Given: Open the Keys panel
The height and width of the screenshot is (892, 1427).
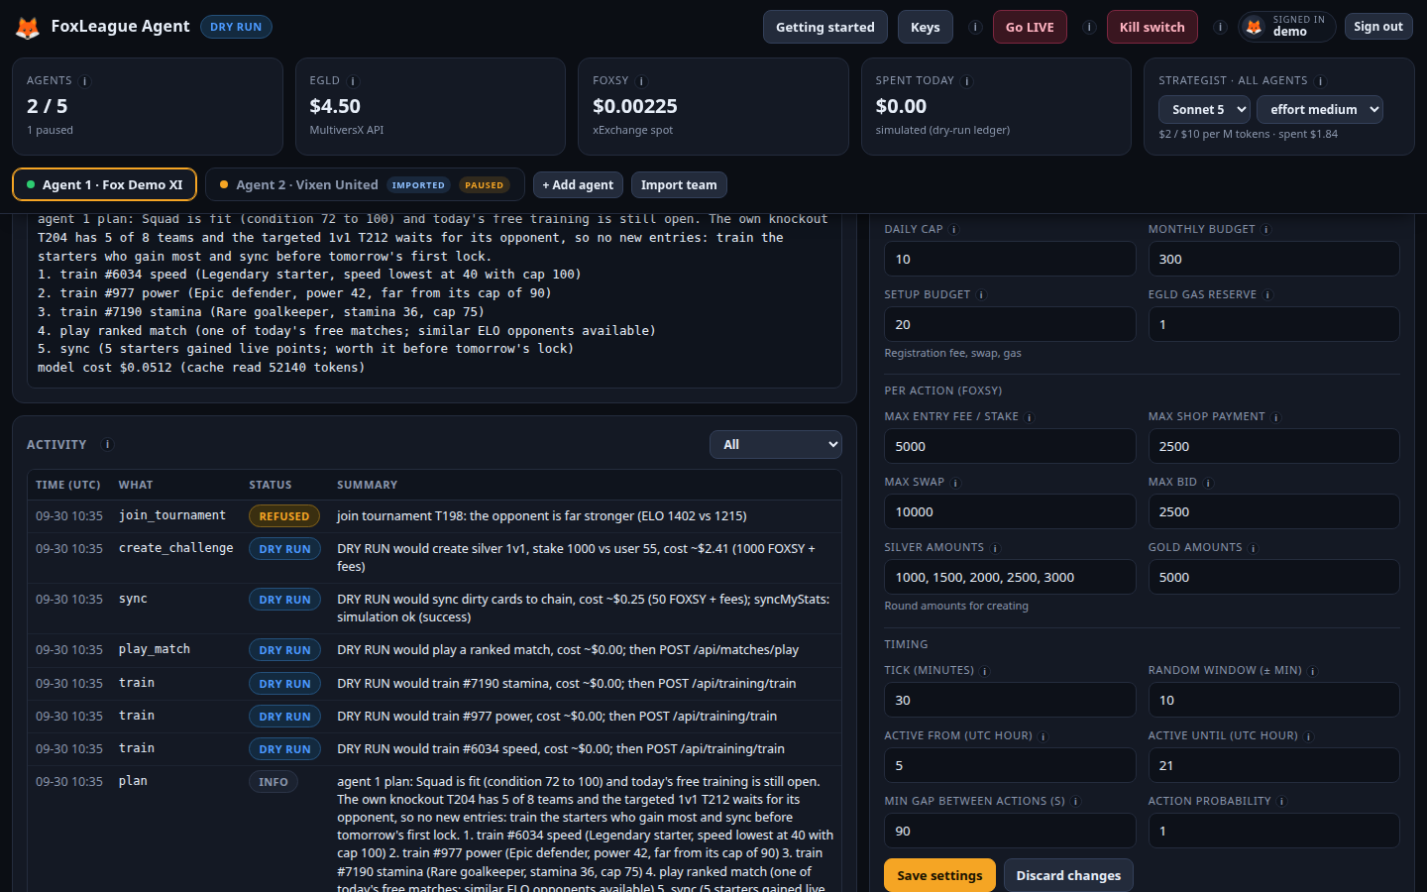Looking at the screenshot, I should pyautogui.click(x=926, y=27).
